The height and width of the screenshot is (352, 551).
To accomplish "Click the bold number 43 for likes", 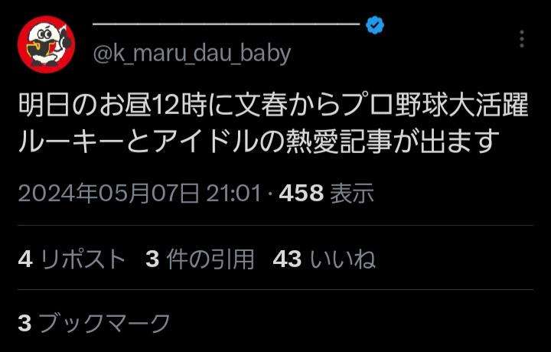I will 287,259.
